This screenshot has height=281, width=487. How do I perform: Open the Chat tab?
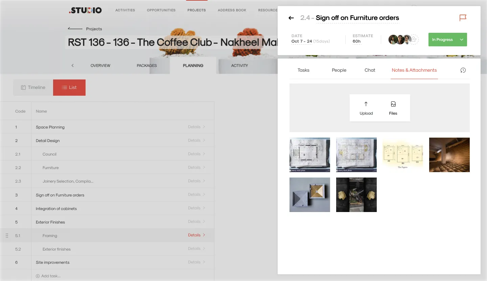click(x=370, y=70)
